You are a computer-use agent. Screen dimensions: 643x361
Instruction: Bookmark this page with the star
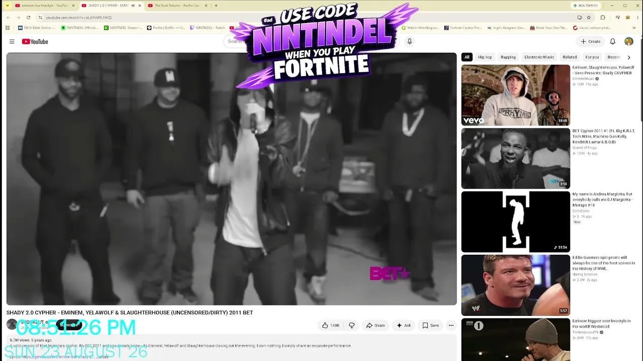[x=589, y=18]
